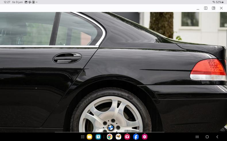Open the Calendar app showing 9
Image resolution: width=227 pixels, height=141 pixels.
pos(98,137)
